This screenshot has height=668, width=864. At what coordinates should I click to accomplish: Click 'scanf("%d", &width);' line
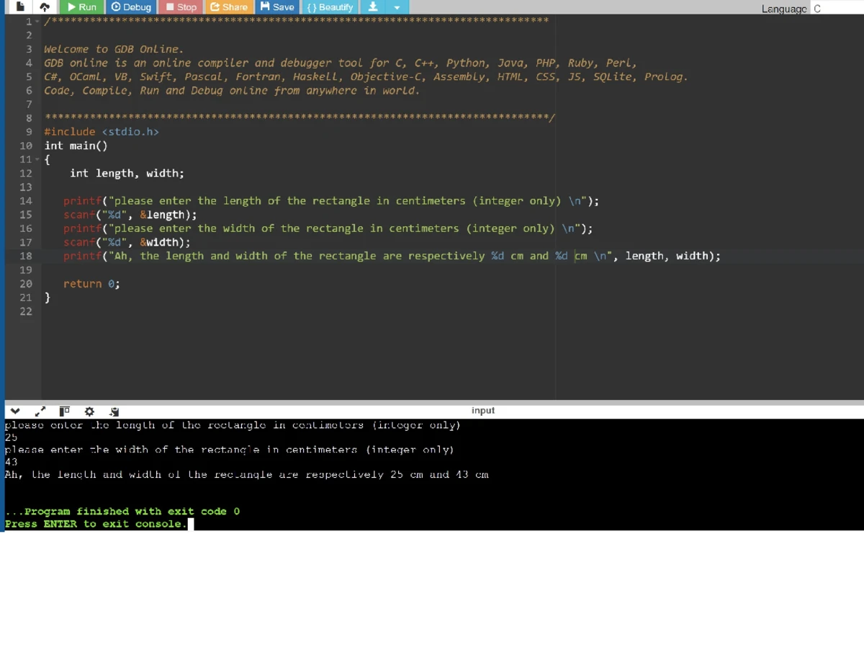127,242
